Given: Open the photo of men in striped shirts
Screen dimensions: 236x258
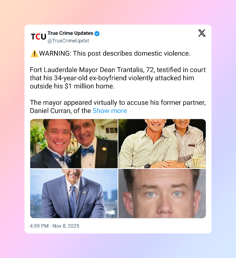Looking at the screenshot, I should click(162, 144).
